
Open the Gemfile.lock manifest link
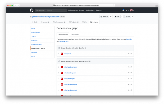coord(64,41)
